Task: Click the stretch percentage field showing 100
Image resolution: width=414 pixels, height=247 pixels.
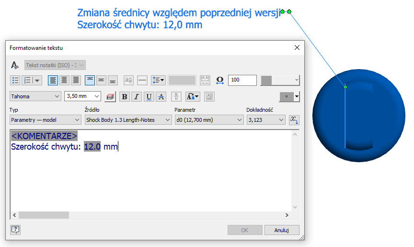Action: click(242, 80)
